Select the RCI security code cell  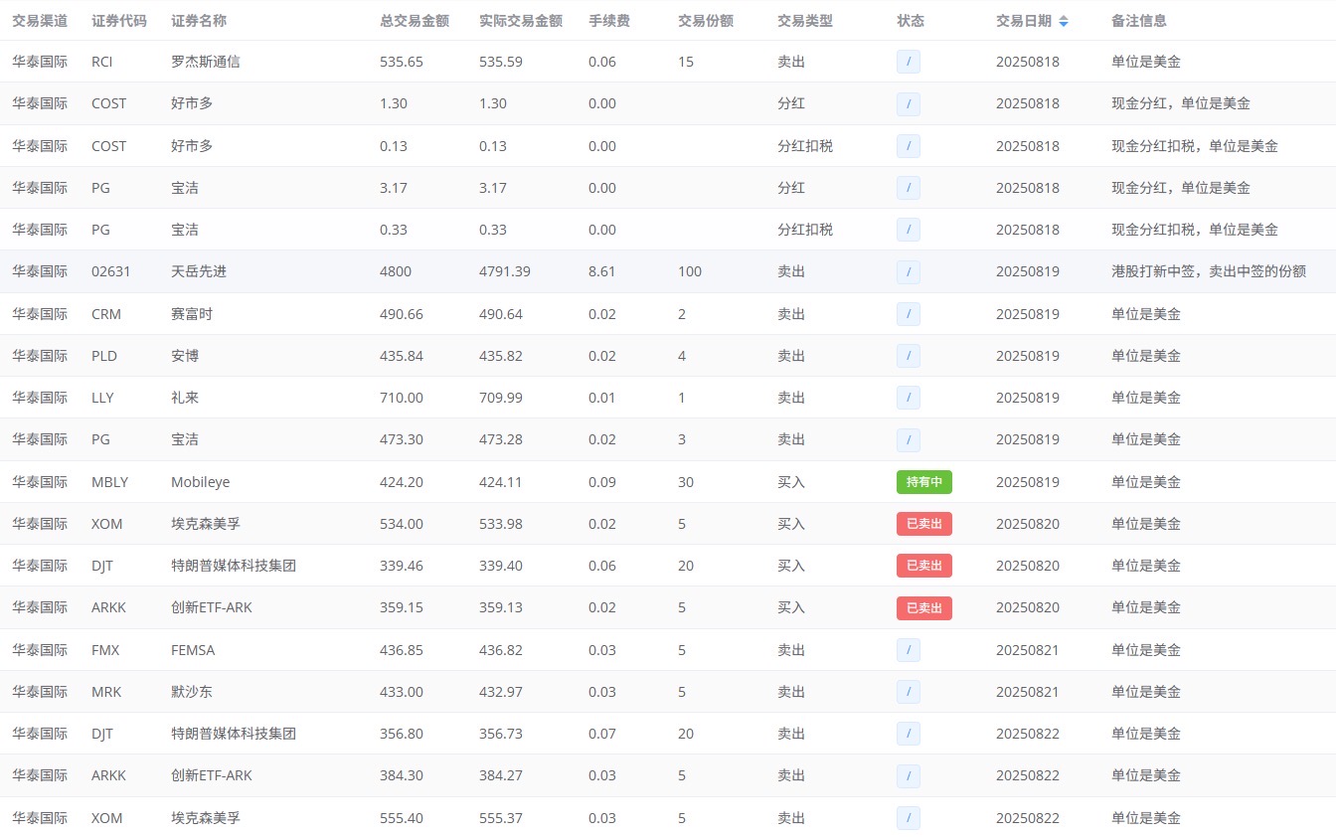pos(102,62)
